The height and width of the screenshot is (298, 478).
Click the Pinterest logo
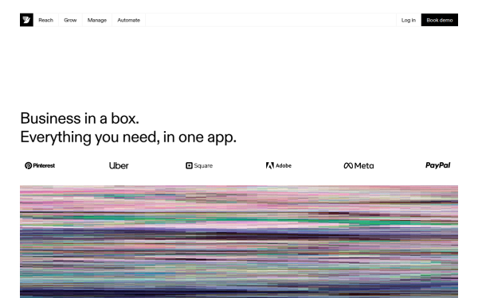click(x=40, y=166)
